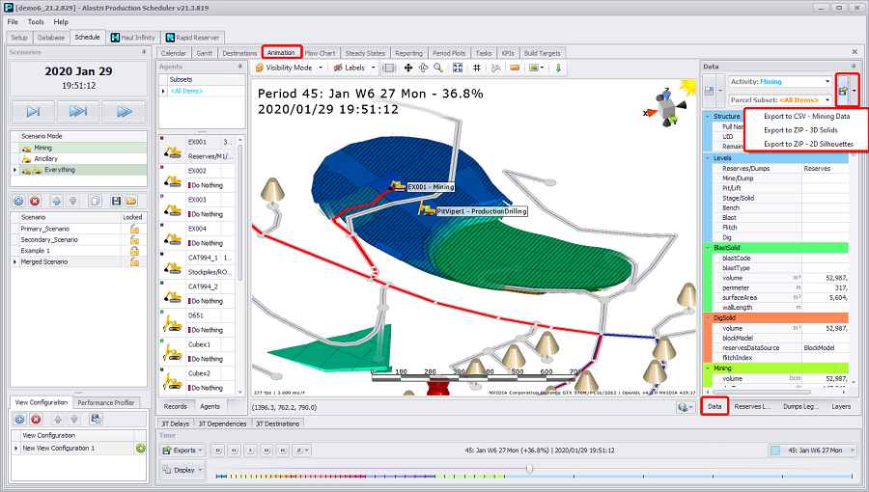Screen dimensions: 869x492
Task: Open the Visibility Mode dropdown
Action: coord(290,68)
